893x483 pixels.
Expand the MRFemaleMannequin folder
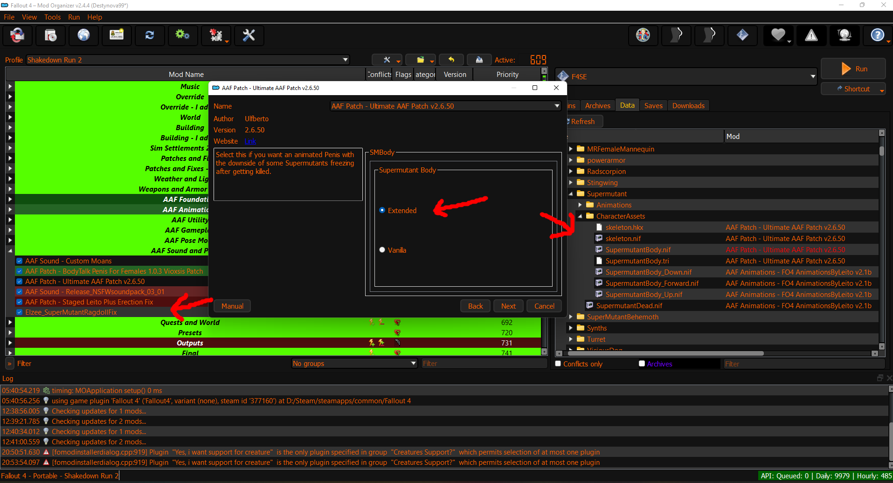click(571, 149)
